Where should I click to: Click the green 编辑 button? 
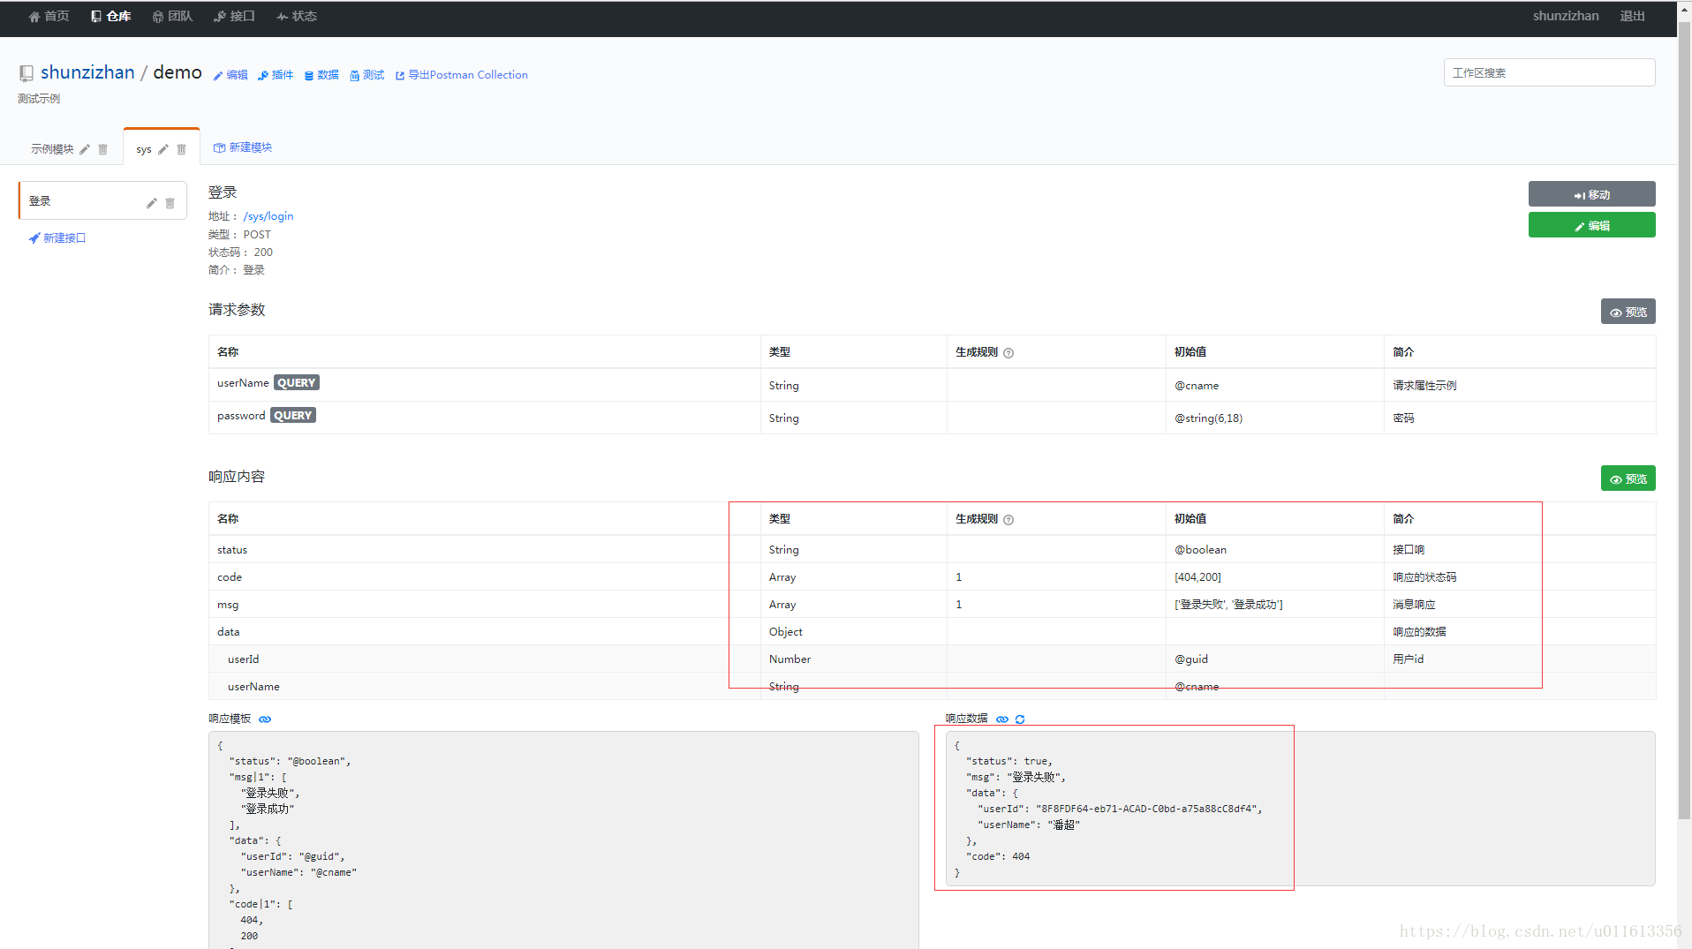[1591, 225]
